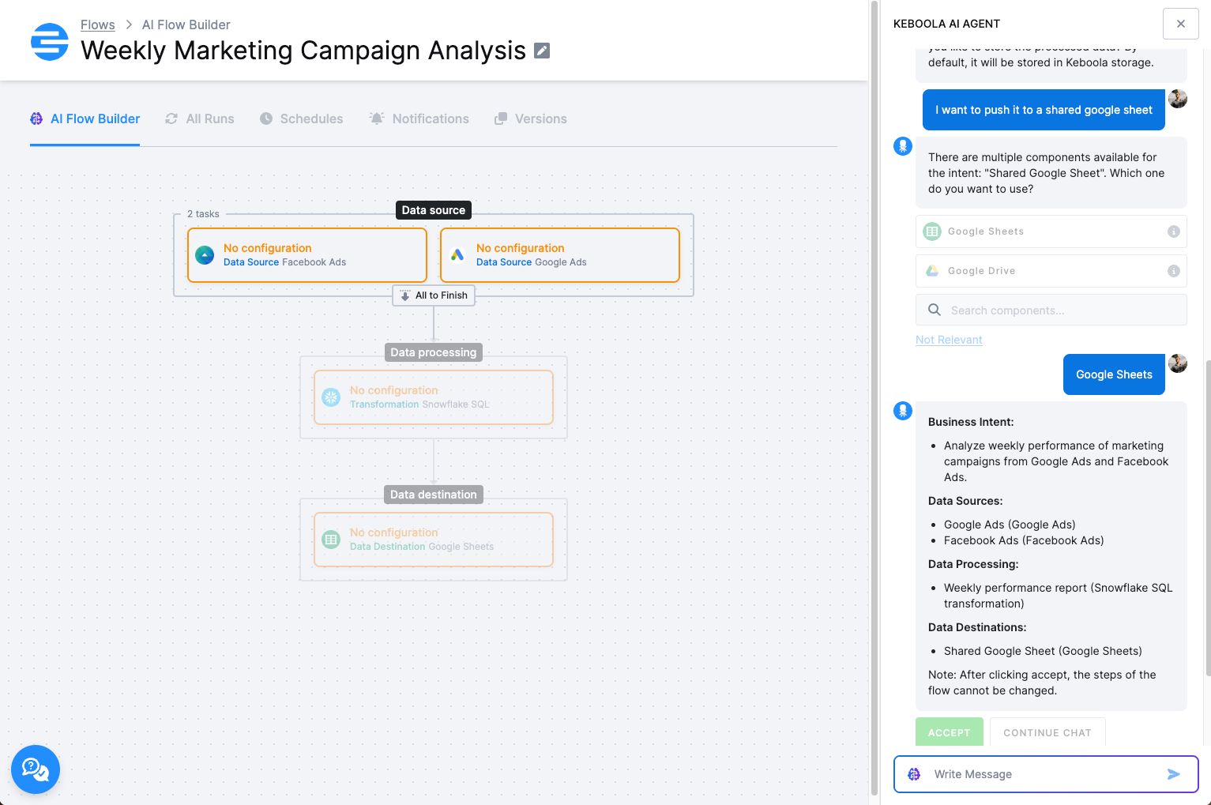Click the agent avatar beside the multiple components message
1211x805 pixels.
(x=903, y=146)
